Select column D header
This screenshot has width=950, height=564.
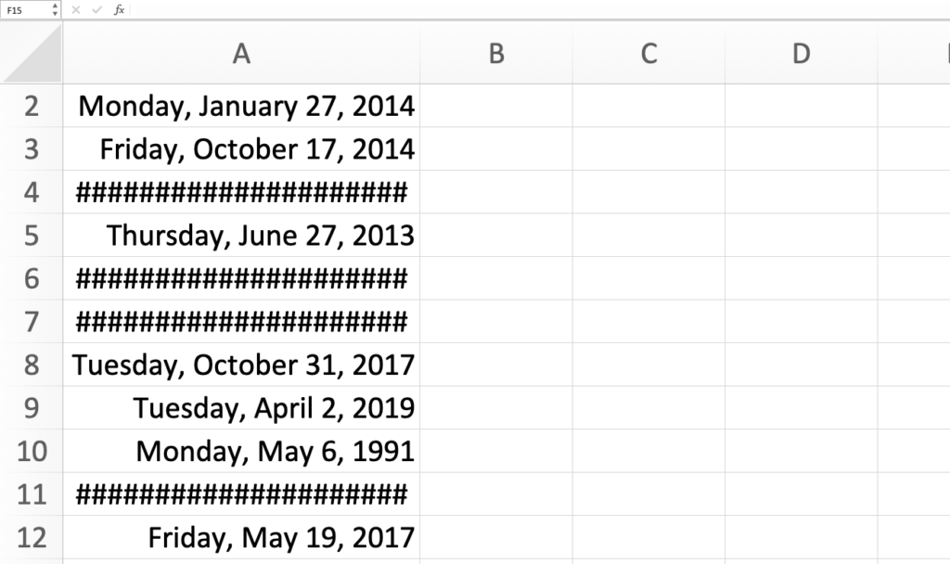click(801, 54)
